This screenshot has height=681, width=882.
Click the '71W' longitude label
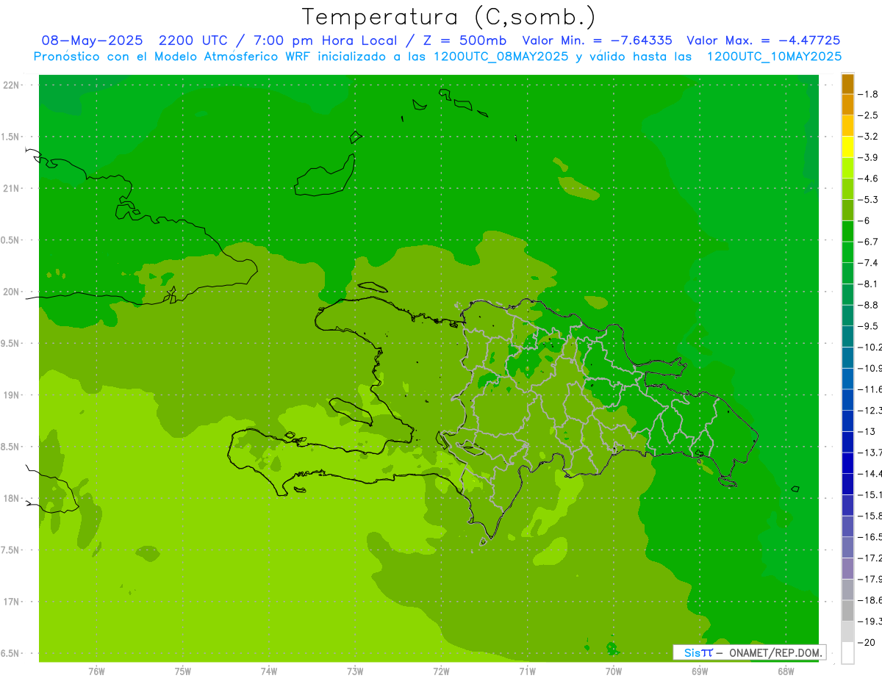click(x=527, y=671)
